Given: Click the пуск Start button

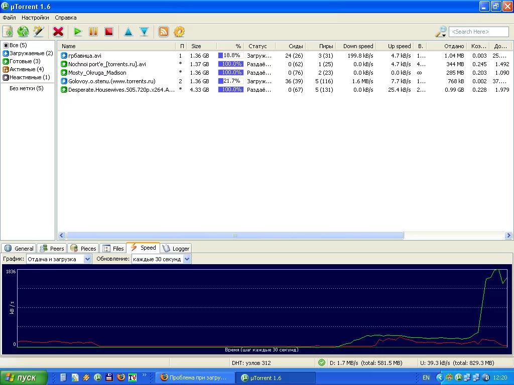Looking at the screenshot, I should [x=24, y=377].
